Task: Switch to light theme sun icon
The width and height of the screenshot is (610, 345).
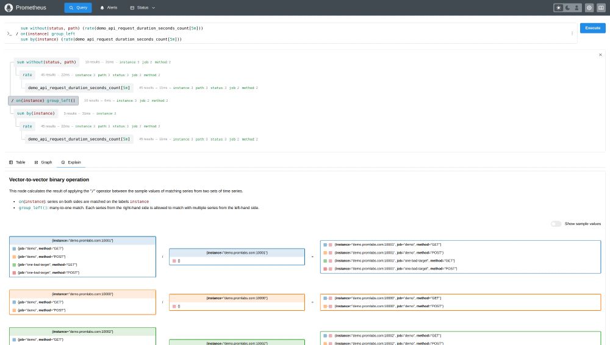Action: [559, 8]
